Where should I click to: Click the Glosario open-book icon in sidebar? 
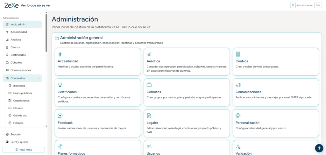coord(10,108)
